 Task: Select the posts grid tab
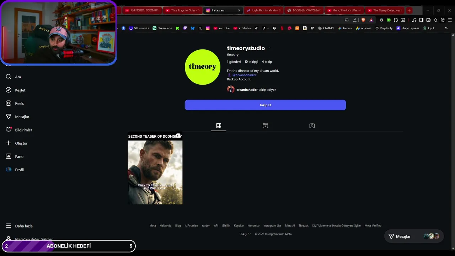point(219,126)
